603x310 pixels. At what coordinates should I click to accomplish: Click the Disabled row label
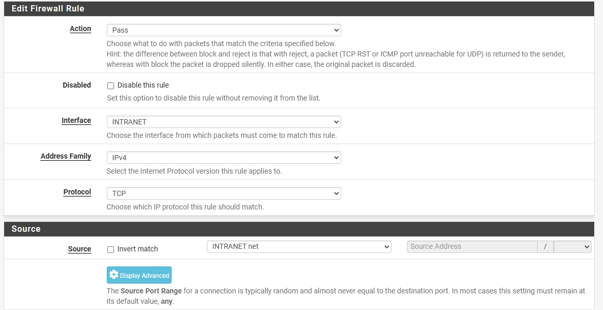[x=77, y=85]
